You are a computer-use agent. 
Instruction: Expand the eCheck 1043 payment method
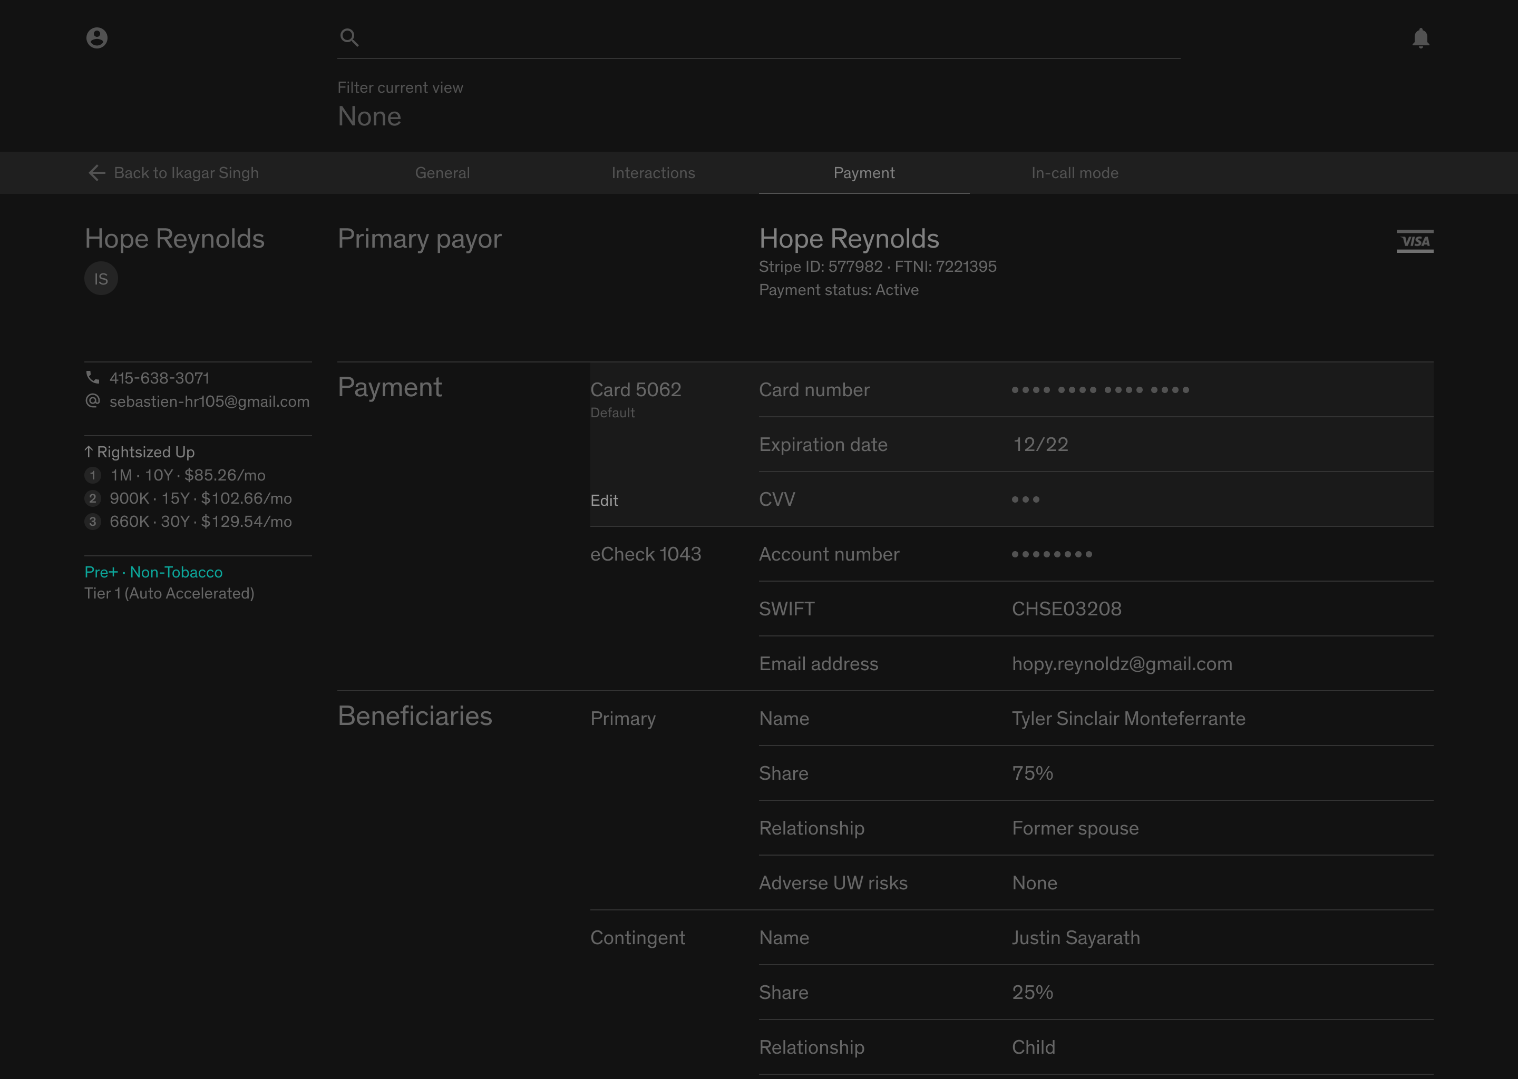pyautogui.click(x=645, y=554)
